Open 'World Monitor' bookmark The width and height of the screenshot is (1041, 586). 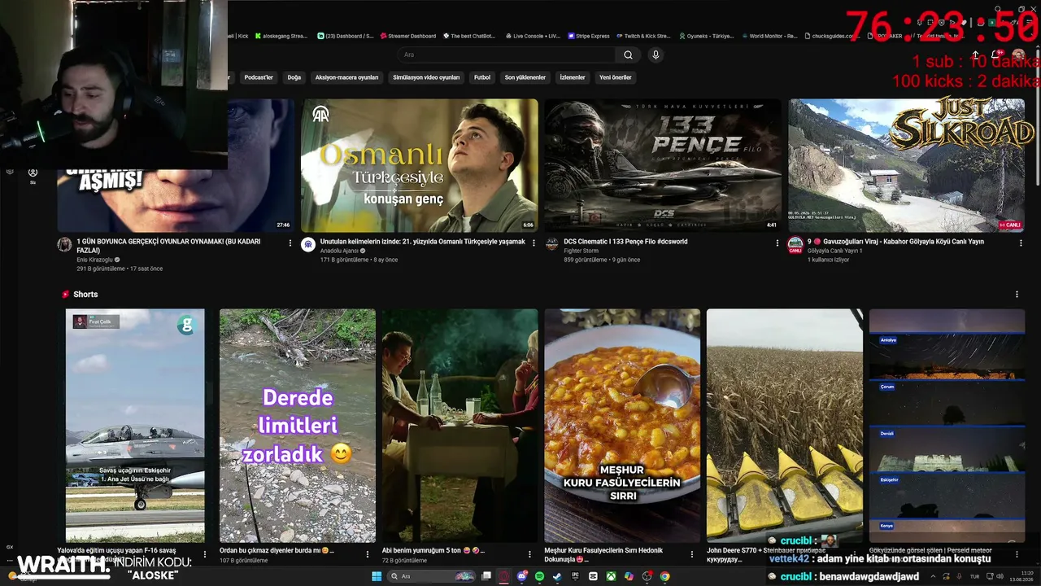pyautogui.click(x=769, y=36)
